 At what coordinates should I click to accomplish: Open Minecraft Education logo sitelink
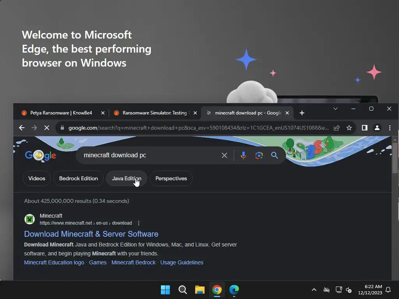54,262
